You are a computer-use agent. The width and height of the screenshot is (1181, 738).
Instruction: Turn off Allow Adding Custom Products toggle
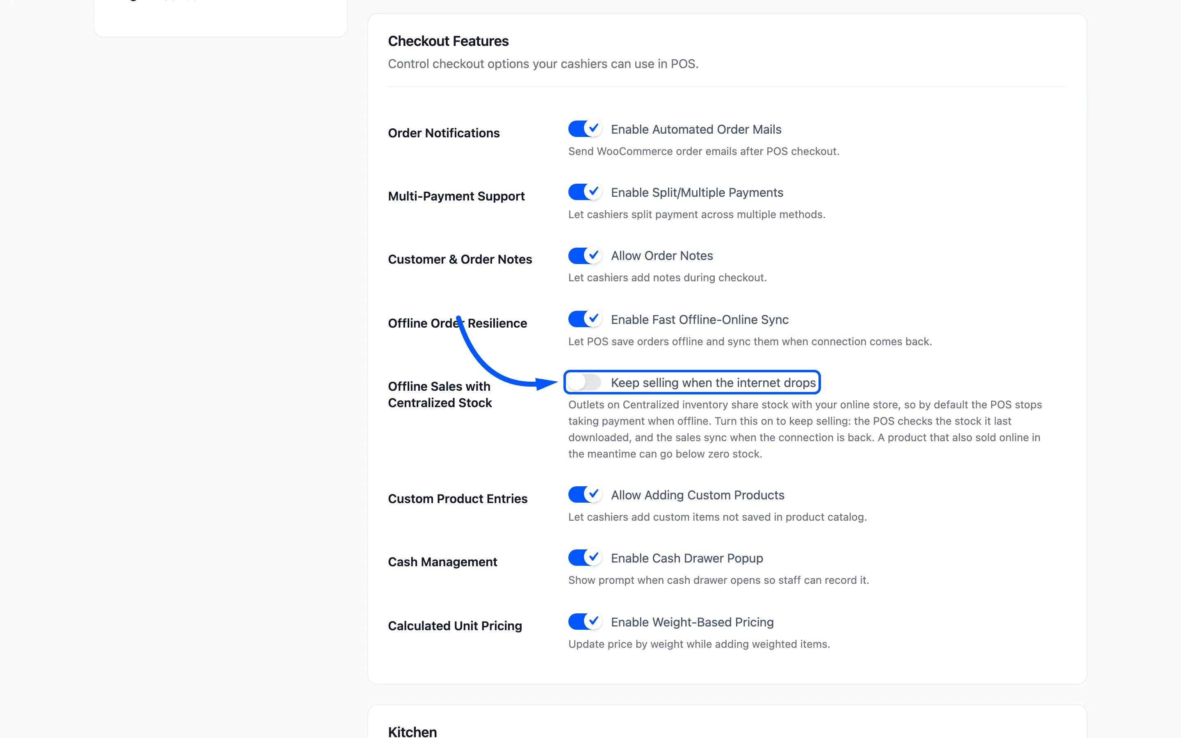click(x=585, y=494)
